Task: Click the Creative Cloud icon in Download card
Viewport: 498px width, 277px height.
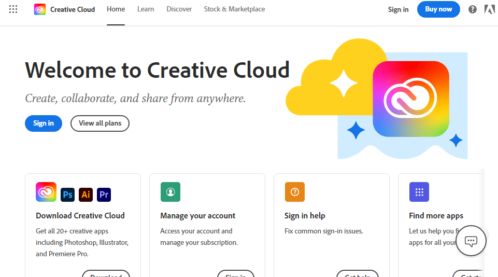Action: [x=46, y=192]
